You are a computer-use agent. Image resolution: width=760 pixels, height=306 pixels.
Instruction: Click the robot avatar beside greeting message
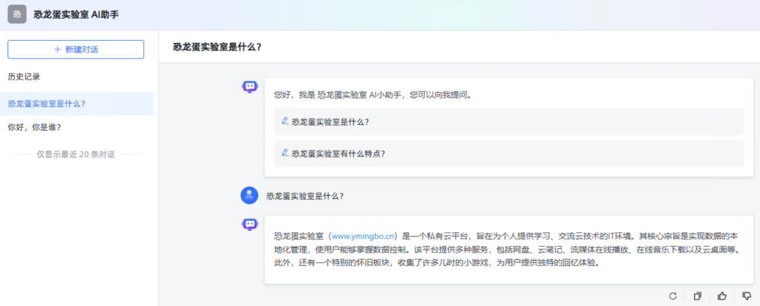(x=249, y=88)
